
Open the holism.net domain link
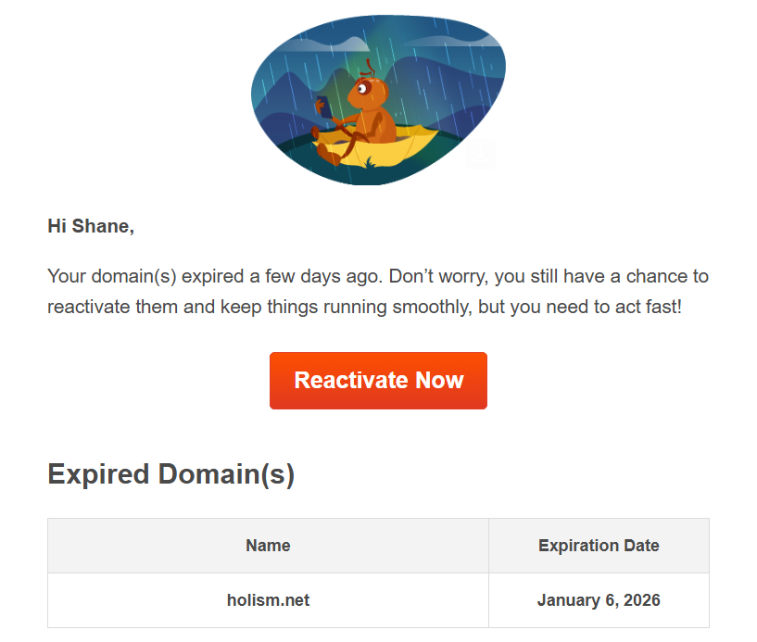[x=268, y=600]
